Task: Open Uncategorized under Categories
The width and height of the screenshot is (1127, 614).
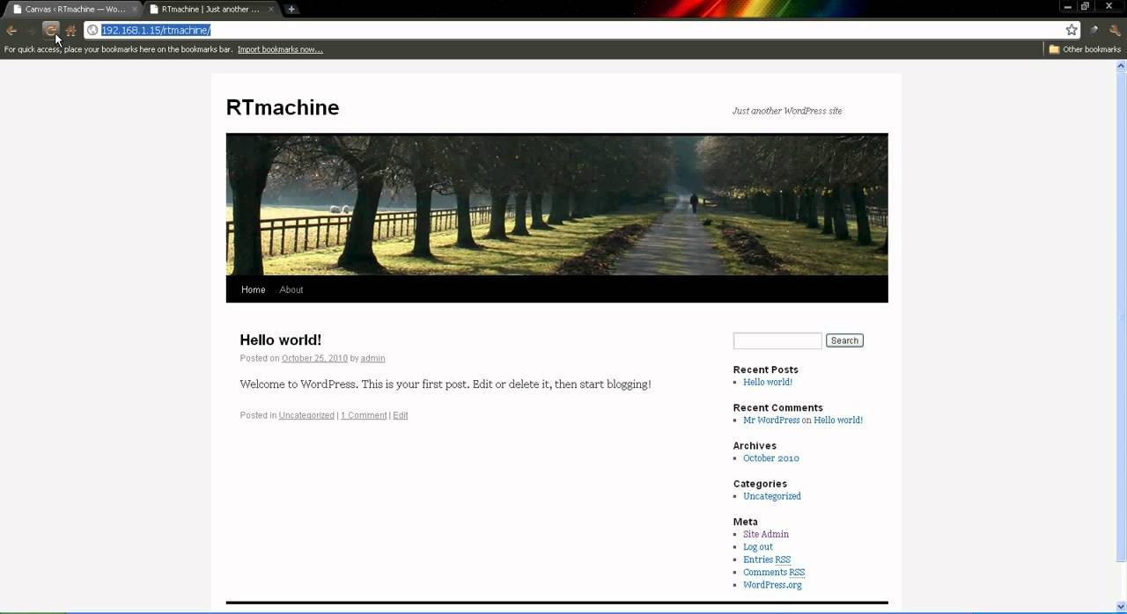Action: 772,496
